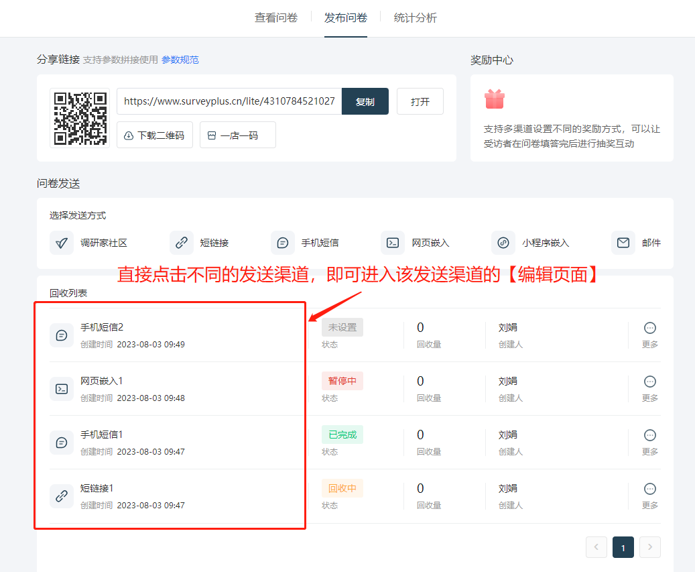Open the 手机短信2 channel name

(x=102, y=327)
